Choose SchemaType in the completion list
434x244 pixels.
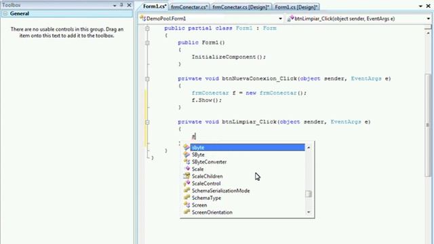pyautogui.click(x=206, y=198)
